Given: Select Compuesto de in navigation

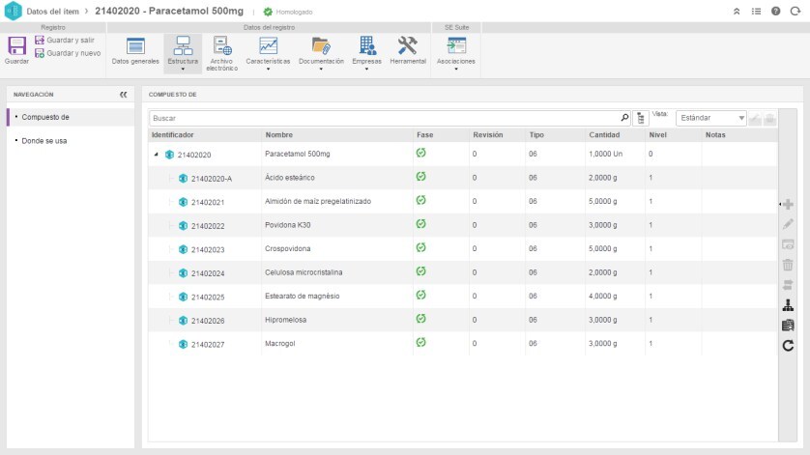Looking at the screenshot, I should pos(45,117).
